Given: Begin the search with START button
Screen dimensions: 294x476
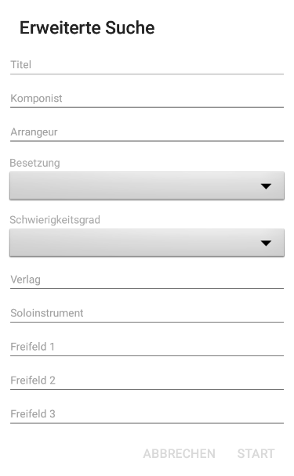Looking at the screenshot, I should [256, 454].
